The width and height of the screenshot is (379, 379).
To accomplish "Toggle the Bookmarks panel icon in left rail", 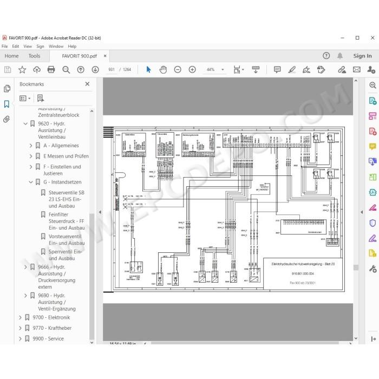I will click(6, 104).
